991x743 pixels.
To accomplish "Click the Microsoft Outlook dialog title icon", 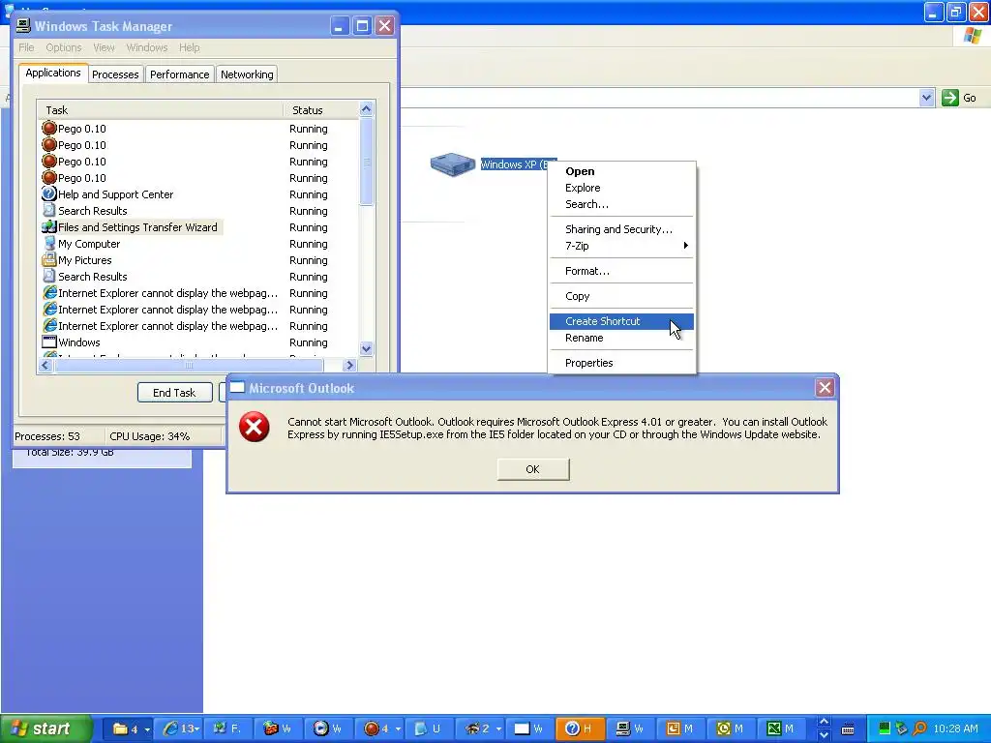I will tap(237, 387).
